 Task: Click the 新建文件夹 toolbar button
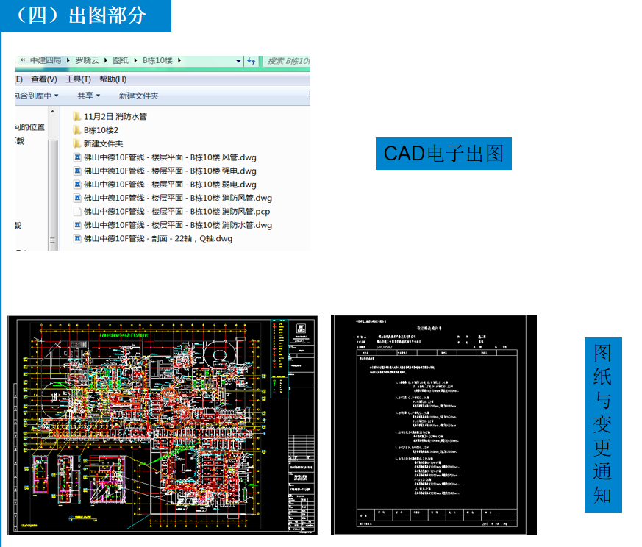coord(139,96)
